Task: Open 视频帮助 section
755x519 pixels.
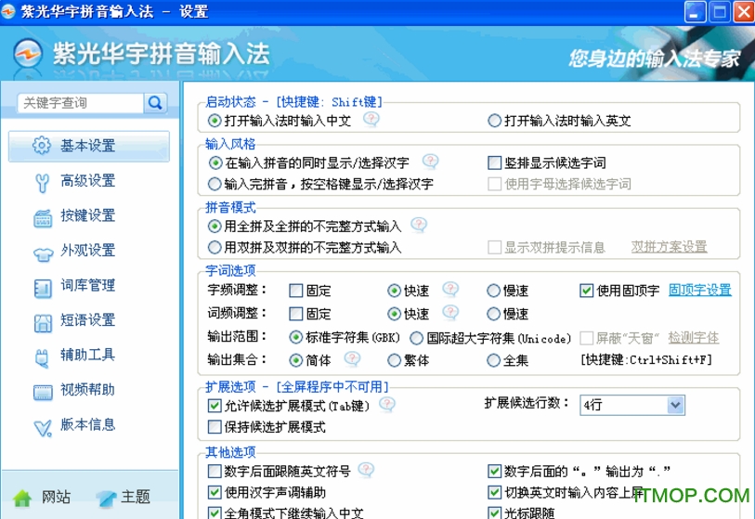Action: point(87,390)
